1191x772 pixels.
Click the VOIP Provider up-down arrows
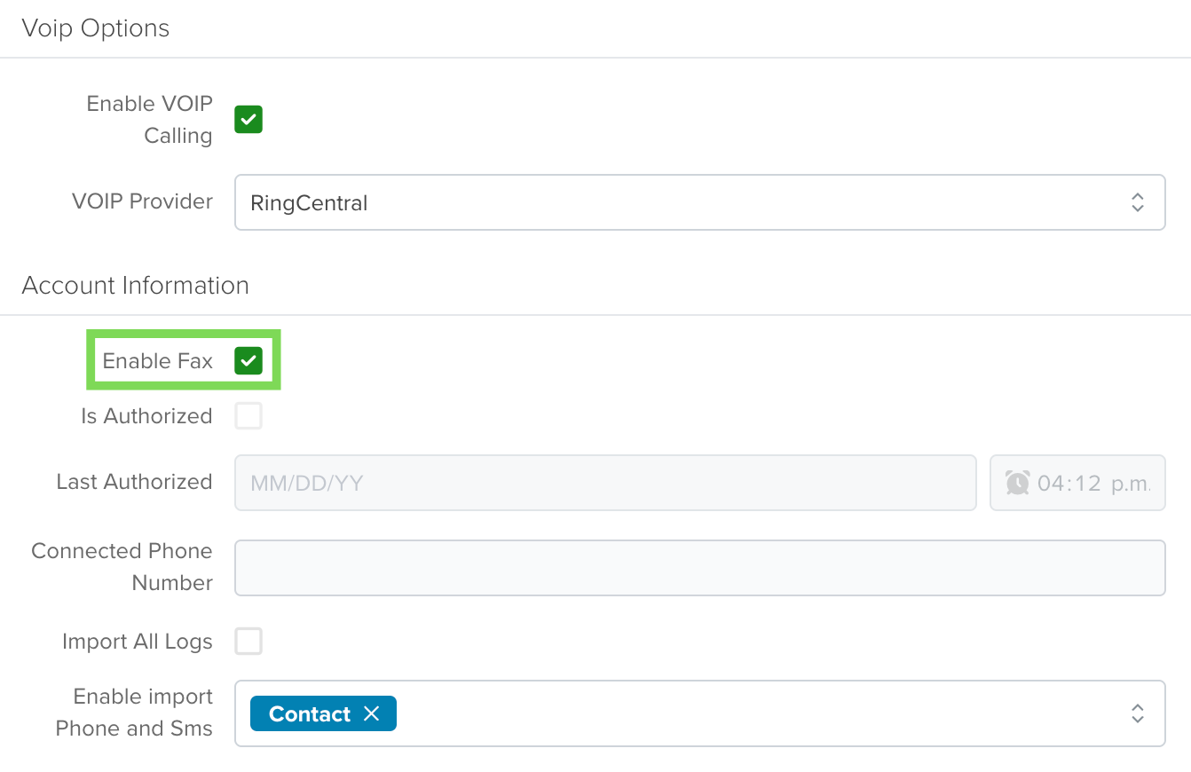coord(1138,202)
